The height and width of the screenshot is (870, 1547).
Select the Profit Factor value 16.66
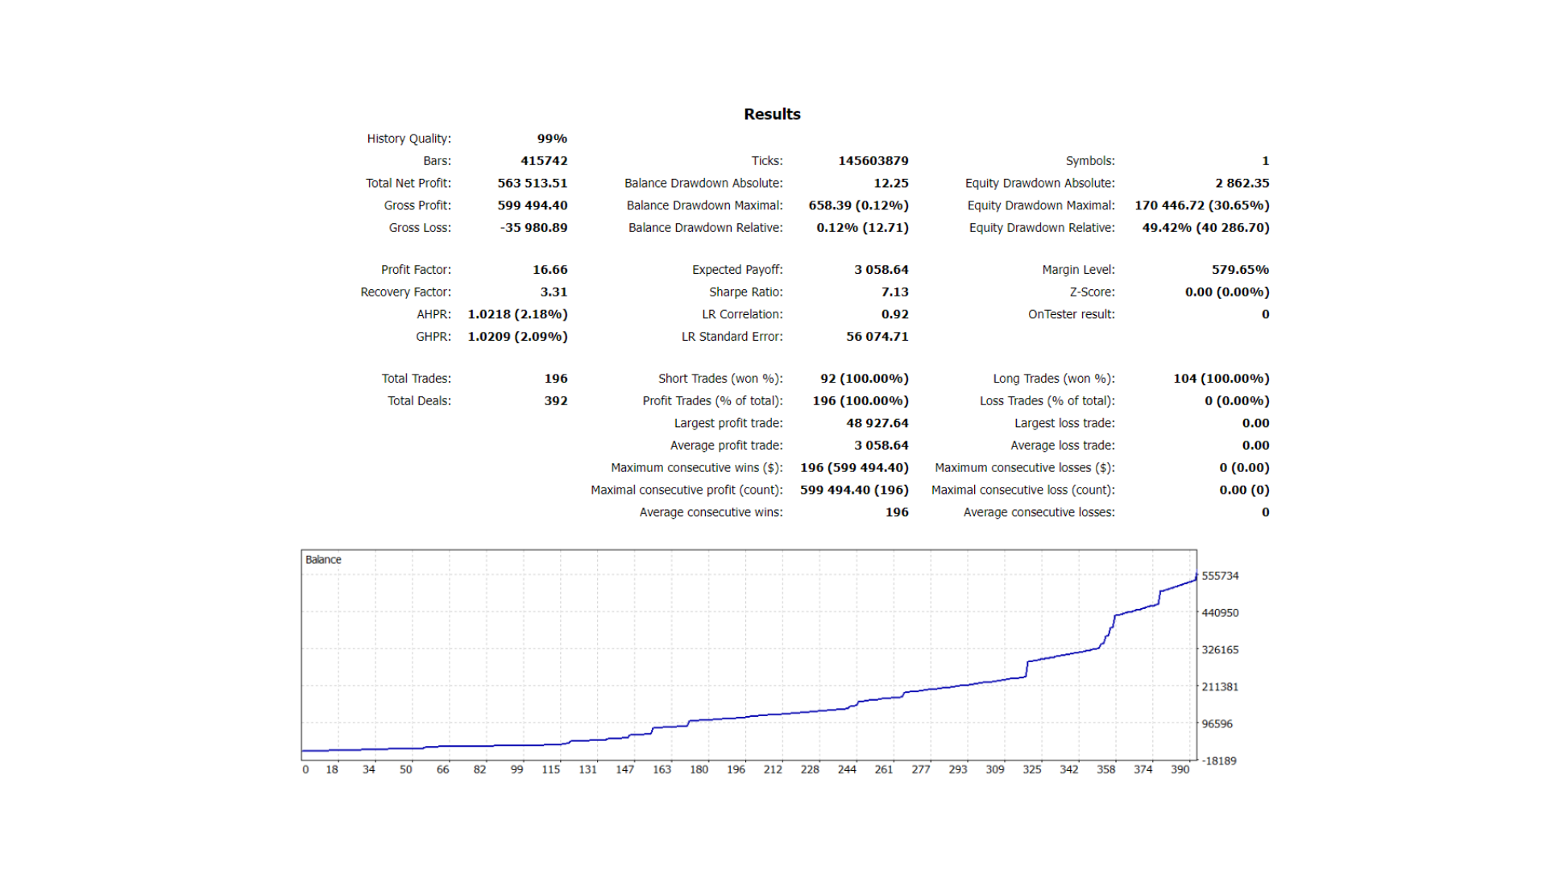(550, 270)
